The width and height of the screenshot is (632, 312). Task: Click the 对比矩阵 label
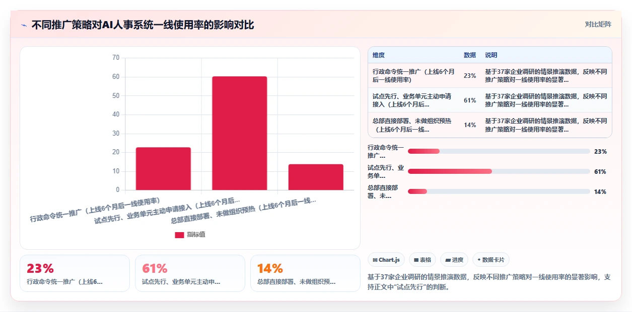point(598,24)
